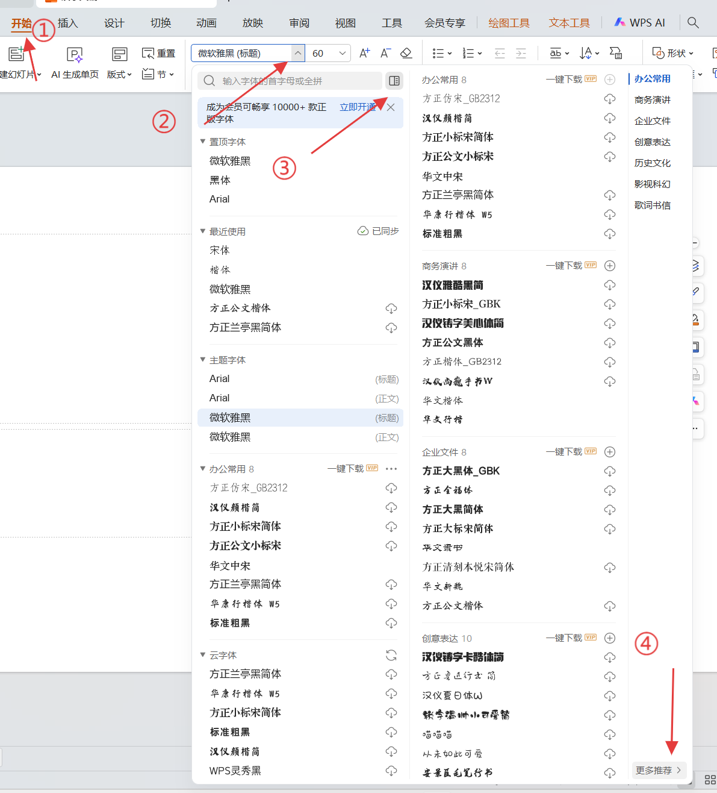This screenshot has height=793, width=717.
Task: Select 企业文件 font category
Action: pos(652,121)
